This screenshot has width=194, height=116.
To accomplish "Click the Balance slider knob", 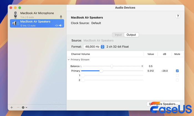I will tap(112, 66).
